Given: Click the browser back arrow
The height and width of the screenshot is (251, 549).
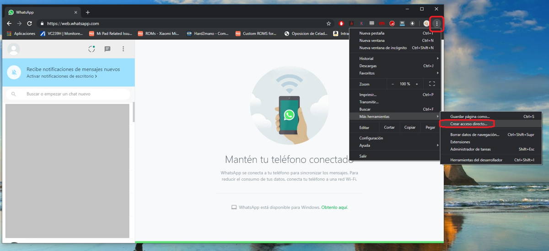Looking at the screenshot, I should point(9,23).
